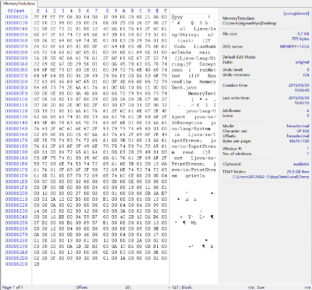312x290 pixels.
Task: Click Creation time 10:06:40
Action: pyautogui.click(x=302, y=90)
